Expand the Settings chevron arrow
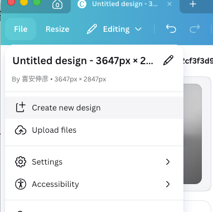Screen dimensions: 213x212 click(168, 162)
